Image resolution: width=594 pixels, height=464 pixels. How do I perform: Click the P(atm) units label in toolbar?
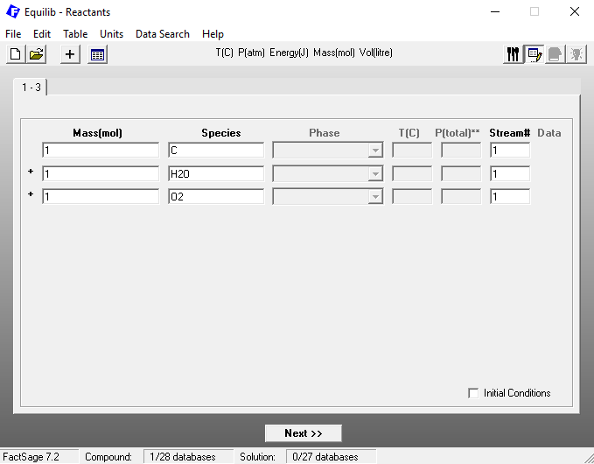tap(251, 53)
